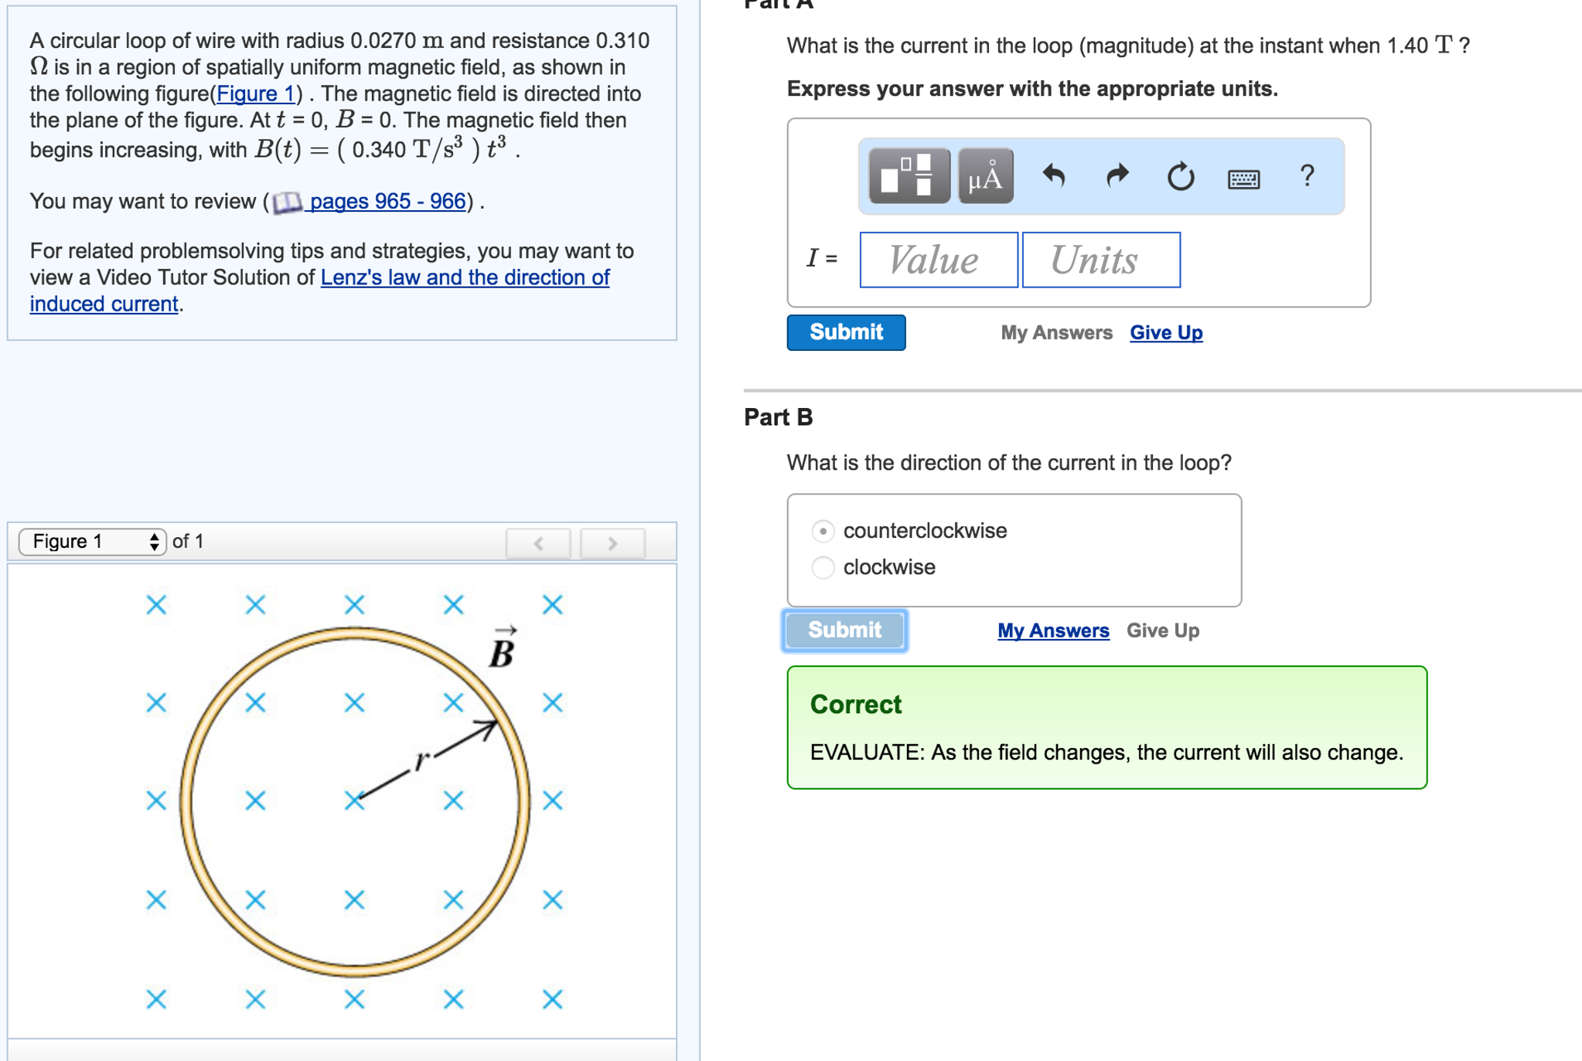1582x1061 pixels.
Task: Open the Figure 1 selector dropdown
Action: click(93, 541)
